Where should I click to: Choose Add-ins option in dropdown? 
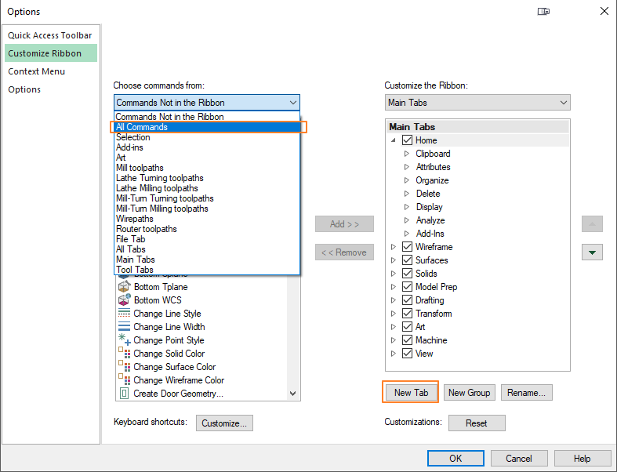click(x=207, y=147)
